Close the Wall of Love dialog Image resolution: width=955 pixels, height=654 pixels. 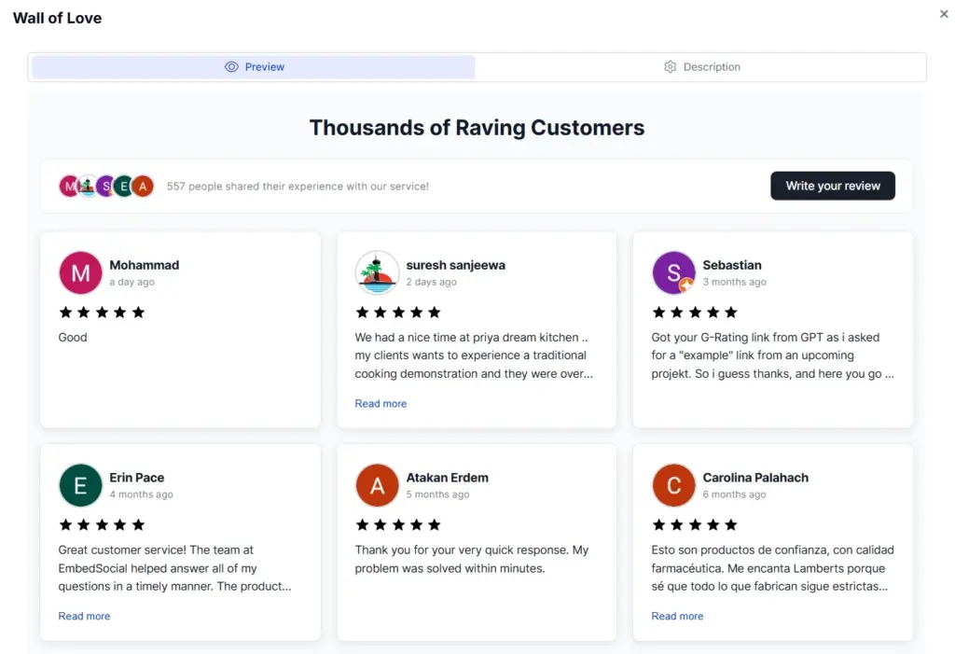click(944, 14)
